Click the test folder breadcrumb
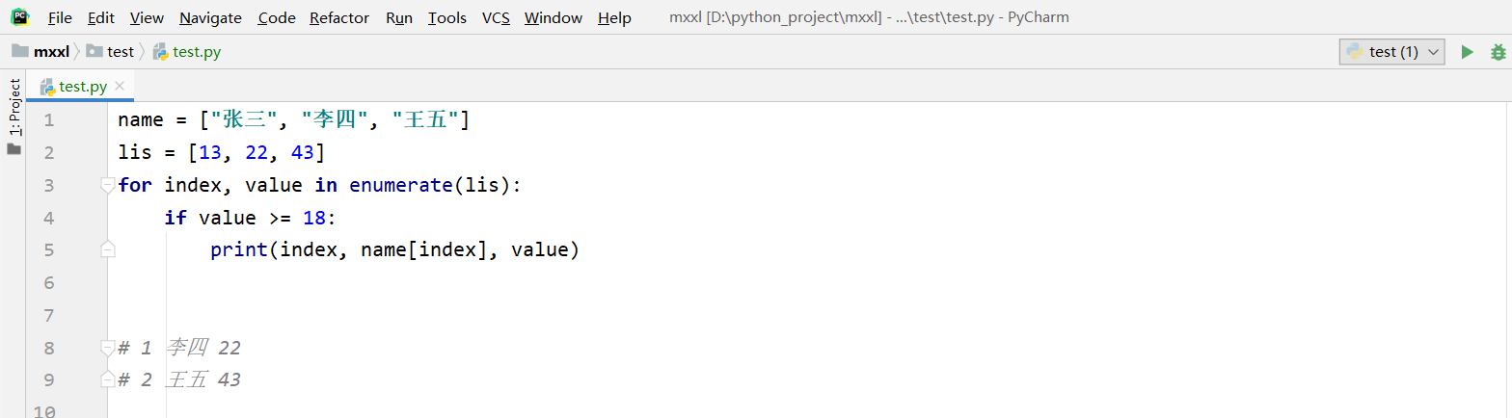Viewport: 1512px width, 418px height. [x=110, y=52]
